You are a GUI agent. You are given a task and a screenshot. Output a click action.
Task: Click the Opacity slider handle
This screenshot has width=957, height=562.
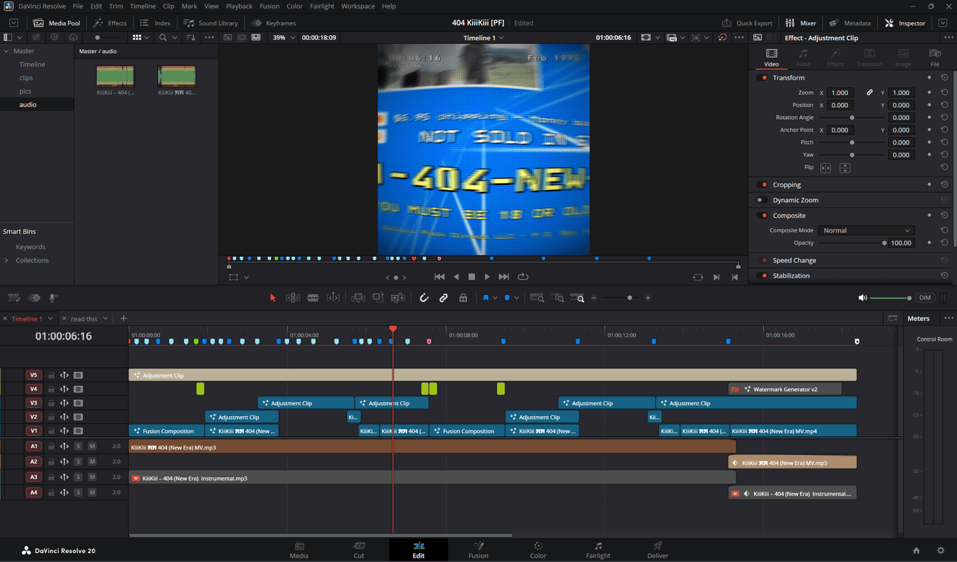[884, 243]
